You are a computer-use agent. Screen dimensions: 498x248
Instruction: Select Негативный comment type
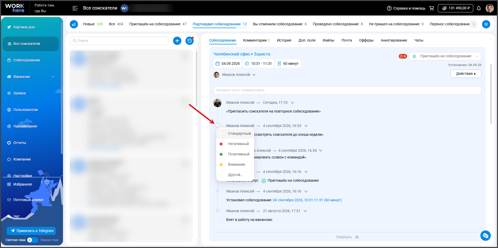pyautogui.click(x=235, y=144)
